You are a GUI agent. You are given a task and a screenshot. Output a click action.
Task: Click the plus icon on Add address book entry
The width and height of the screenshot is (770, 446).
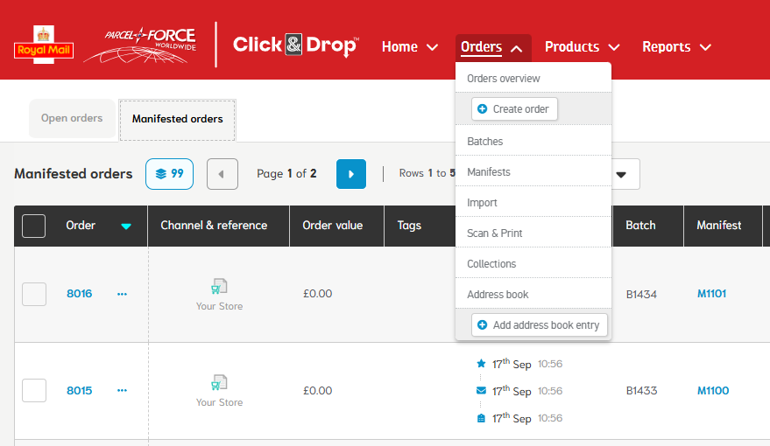[x=482, y=325]
